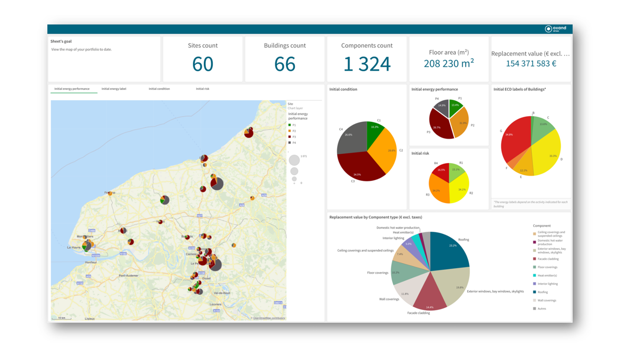Click the largest legend size bubble labeled 1 071

pos(294,160)
